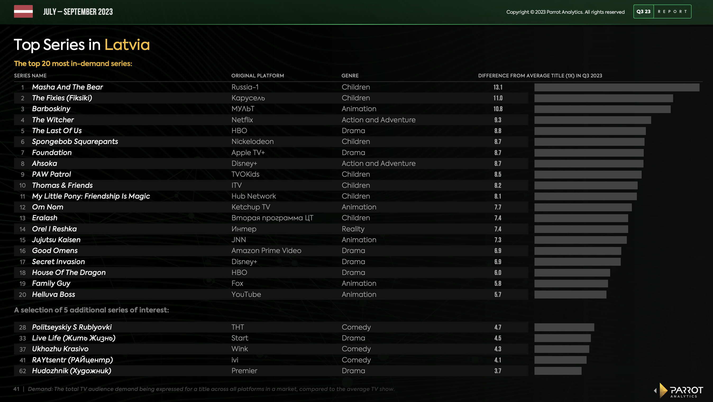
Task: Click the Q3 23 badge
Action: point(643,12)
